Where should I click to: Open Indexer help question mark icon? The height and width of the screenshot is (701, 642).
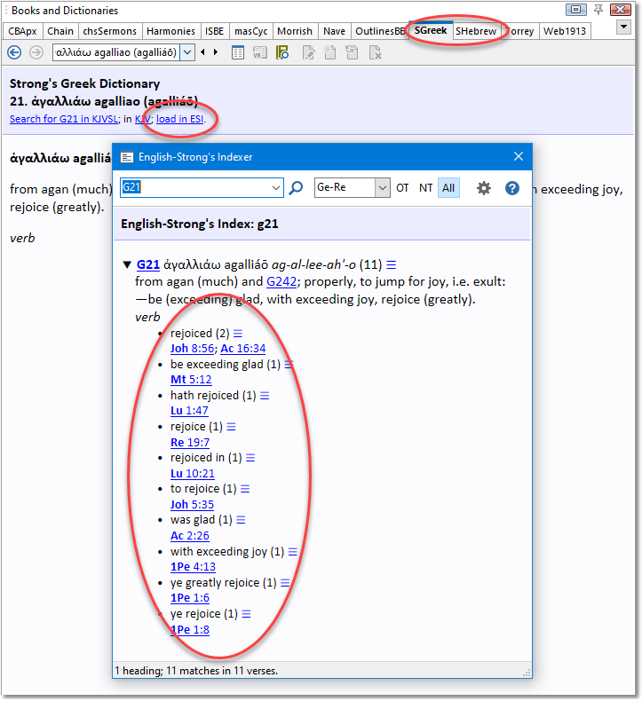(512, 188)
